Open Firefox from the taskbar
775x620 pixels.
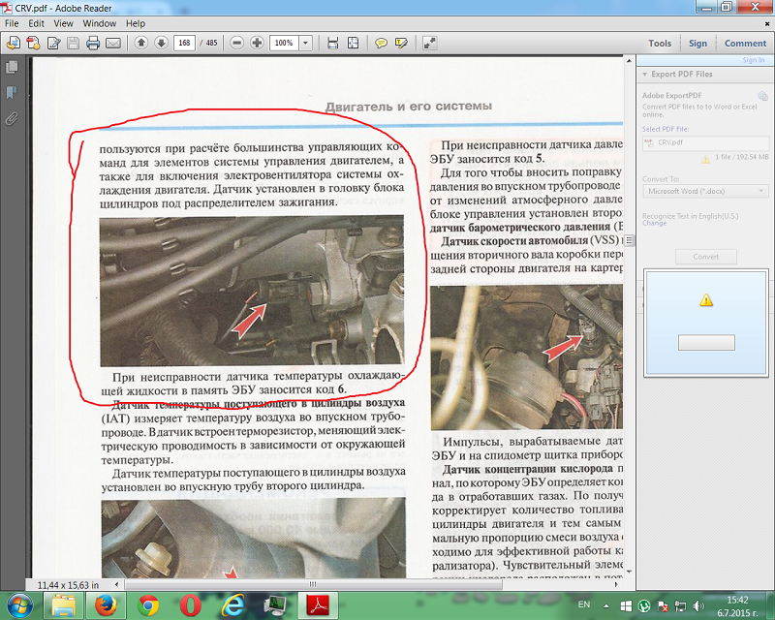106,605
